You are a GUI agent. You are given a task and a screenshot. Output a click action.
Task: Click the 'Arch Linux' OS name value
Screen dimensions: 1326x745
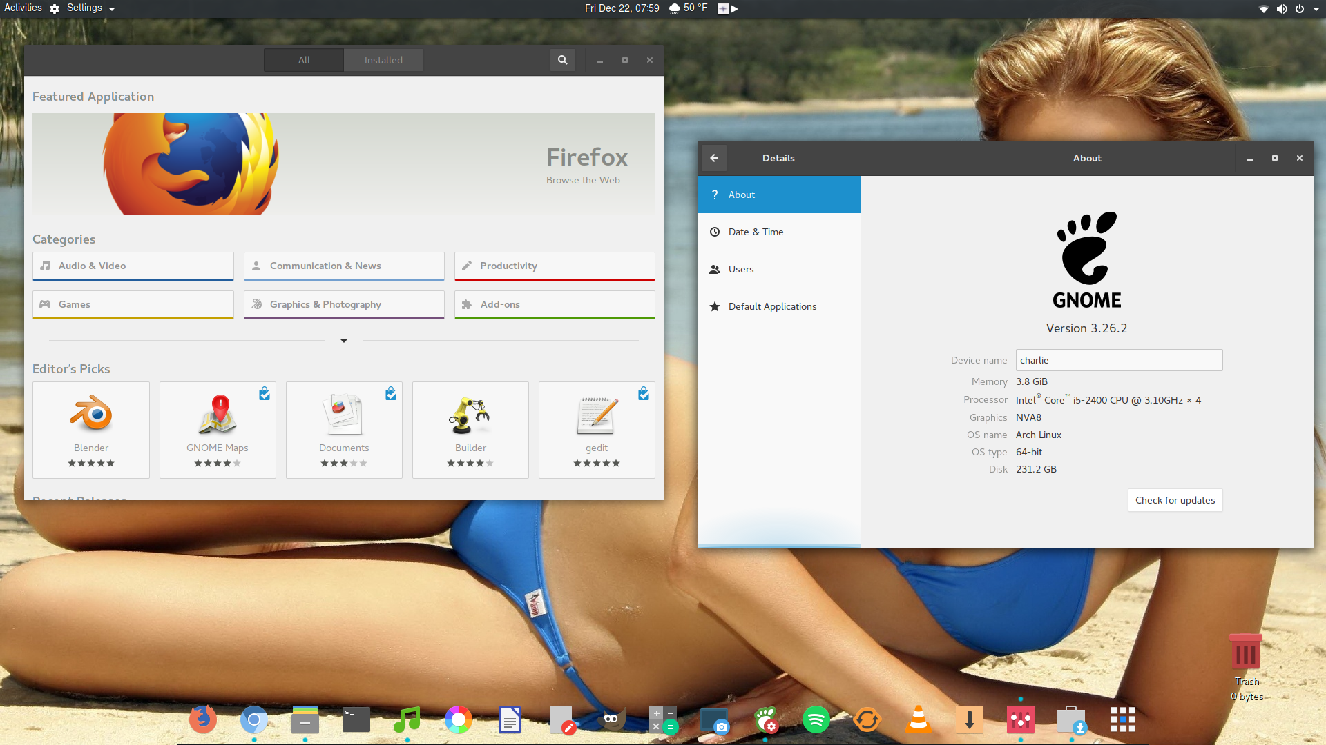[x=1038, y=435]
